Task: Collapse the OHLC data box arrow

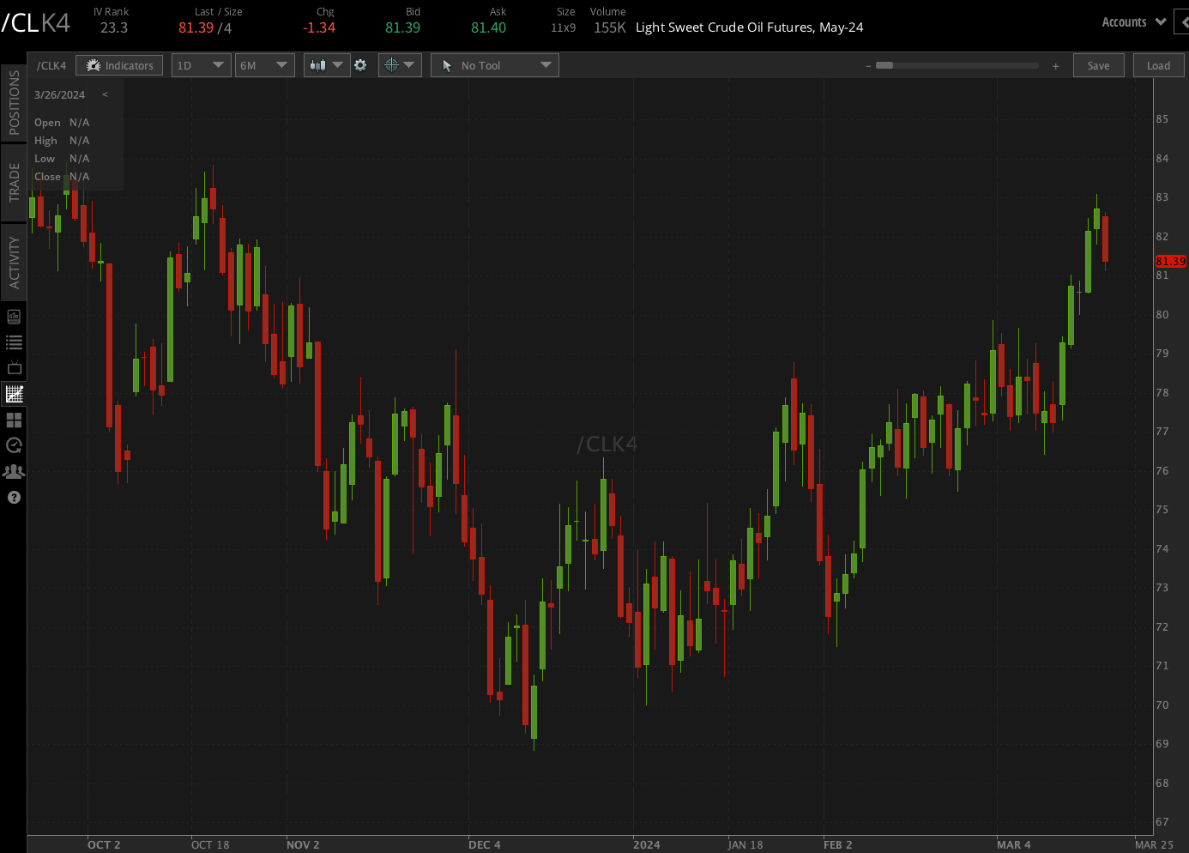Action: click(106, 94)
